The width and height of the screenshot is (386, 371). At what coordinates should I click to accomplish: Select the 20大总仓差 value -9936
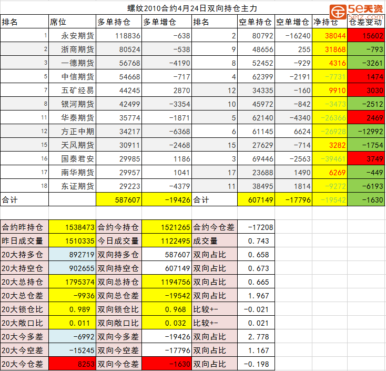(72, 295)
